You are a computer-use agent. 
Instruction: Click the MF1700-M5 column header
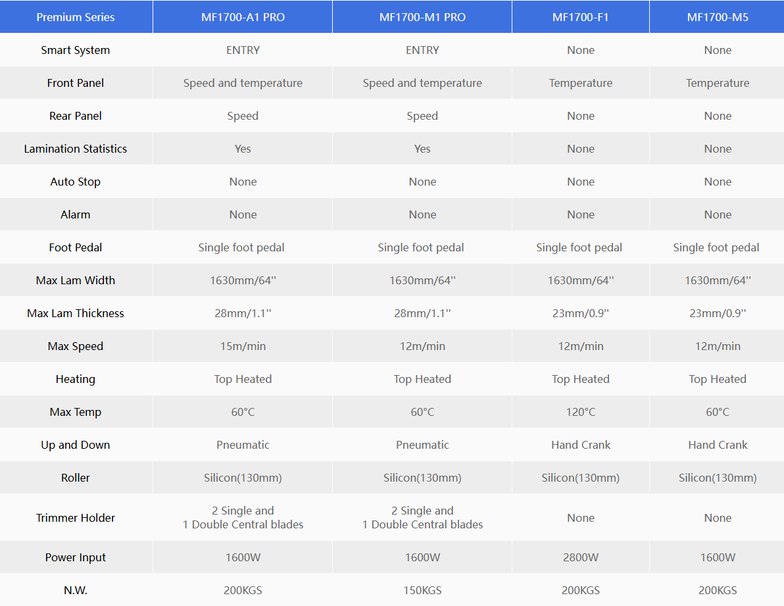coord(718,17)
